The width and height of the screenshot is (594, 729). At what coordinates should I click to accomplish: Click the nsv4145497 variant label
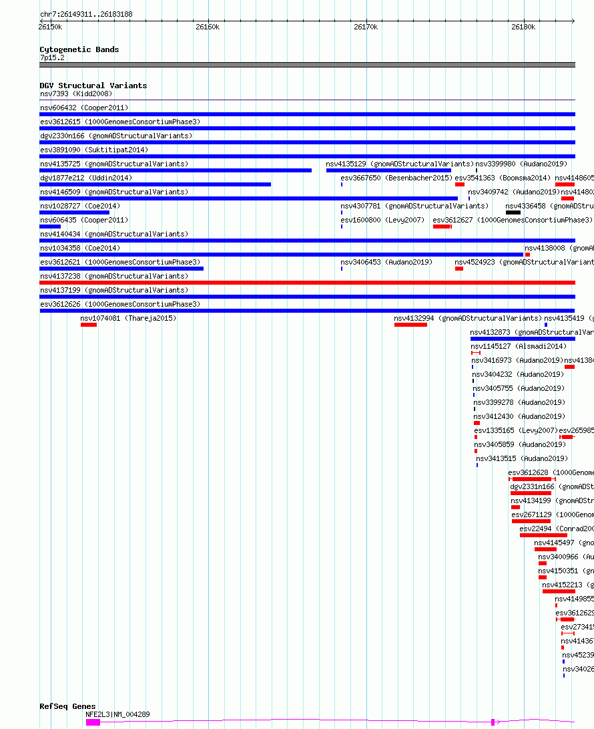click(x=564, y=542)
